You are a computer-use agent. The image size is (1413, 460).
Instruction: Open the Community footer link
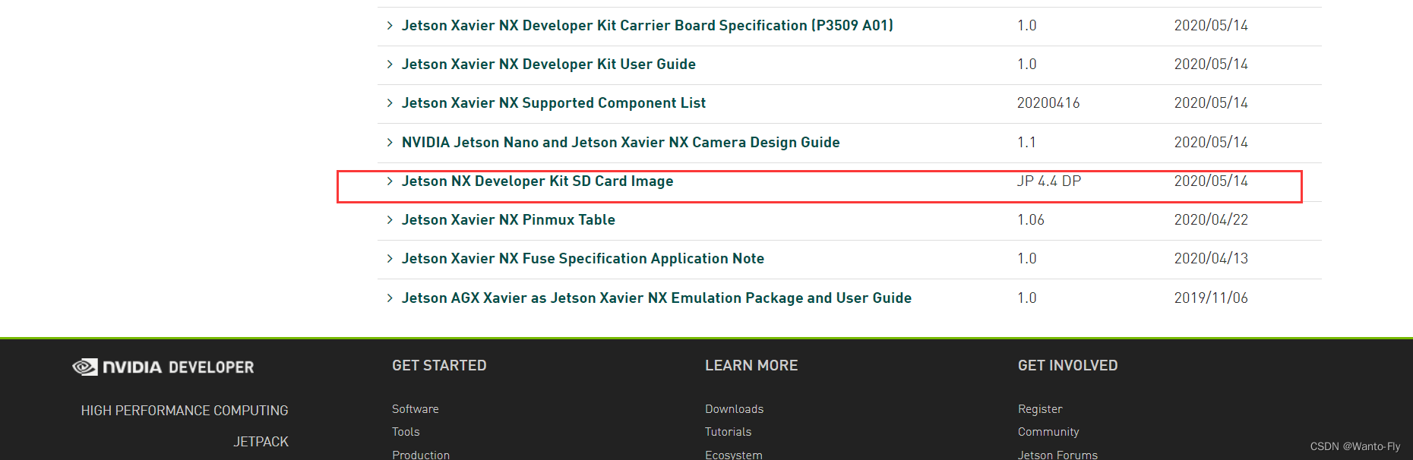pos(1048,432)
